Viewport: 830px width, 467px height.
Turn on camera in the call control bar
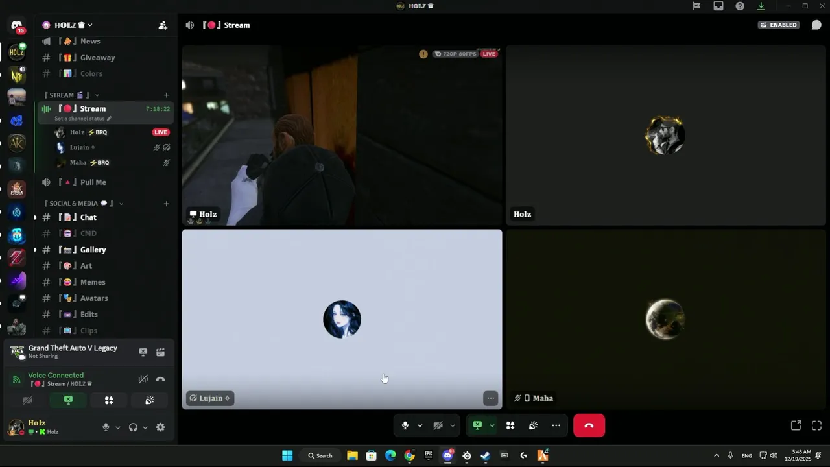438,425
